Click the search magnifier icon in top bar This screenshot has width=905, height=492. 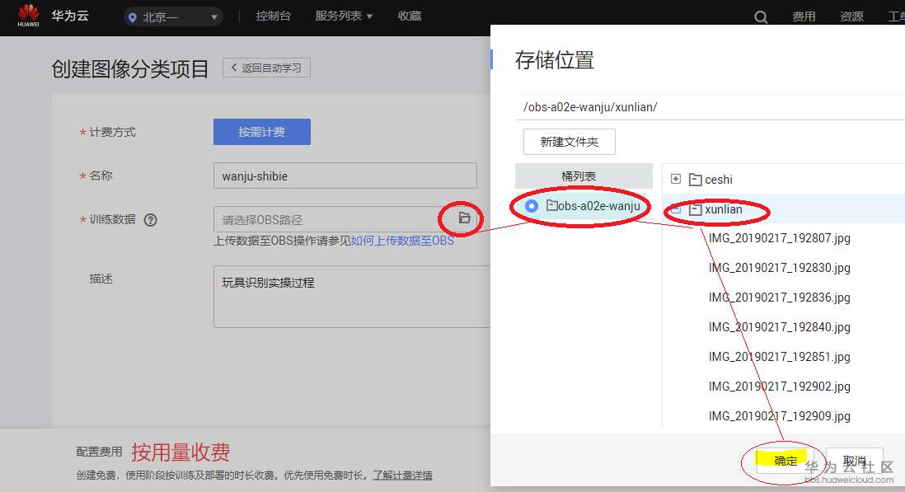point(760,16)
